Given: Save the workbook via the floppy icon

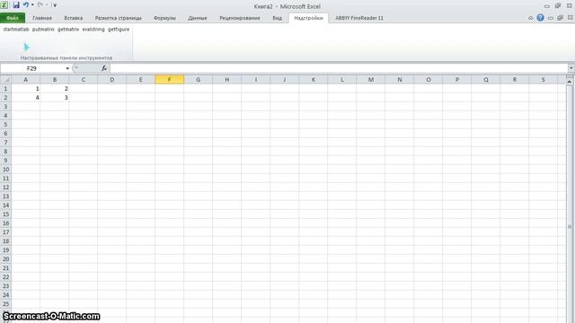Looking at the screenshot, I should pos(16,5).
